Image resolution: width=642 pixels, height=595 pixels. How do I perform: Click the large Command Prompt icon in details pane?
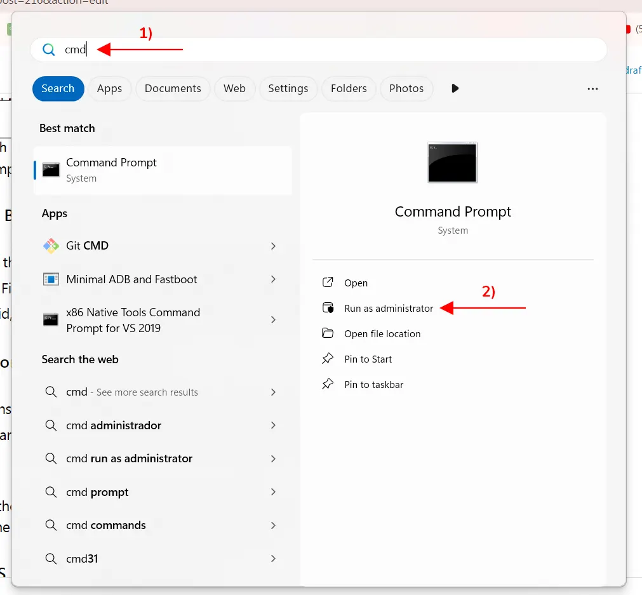point(452,163)
